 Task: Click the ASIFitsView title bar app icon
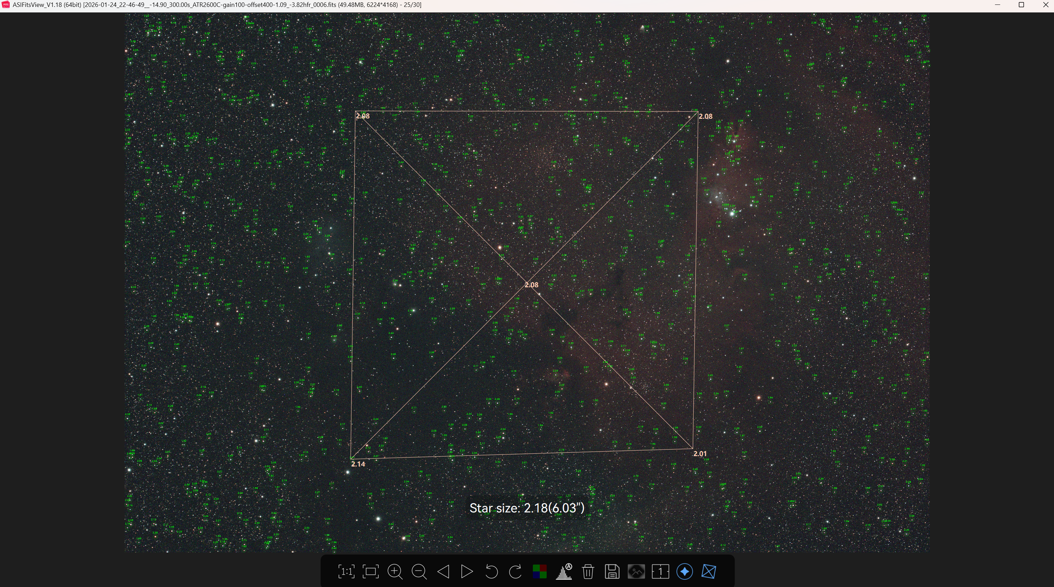(6, 4)
